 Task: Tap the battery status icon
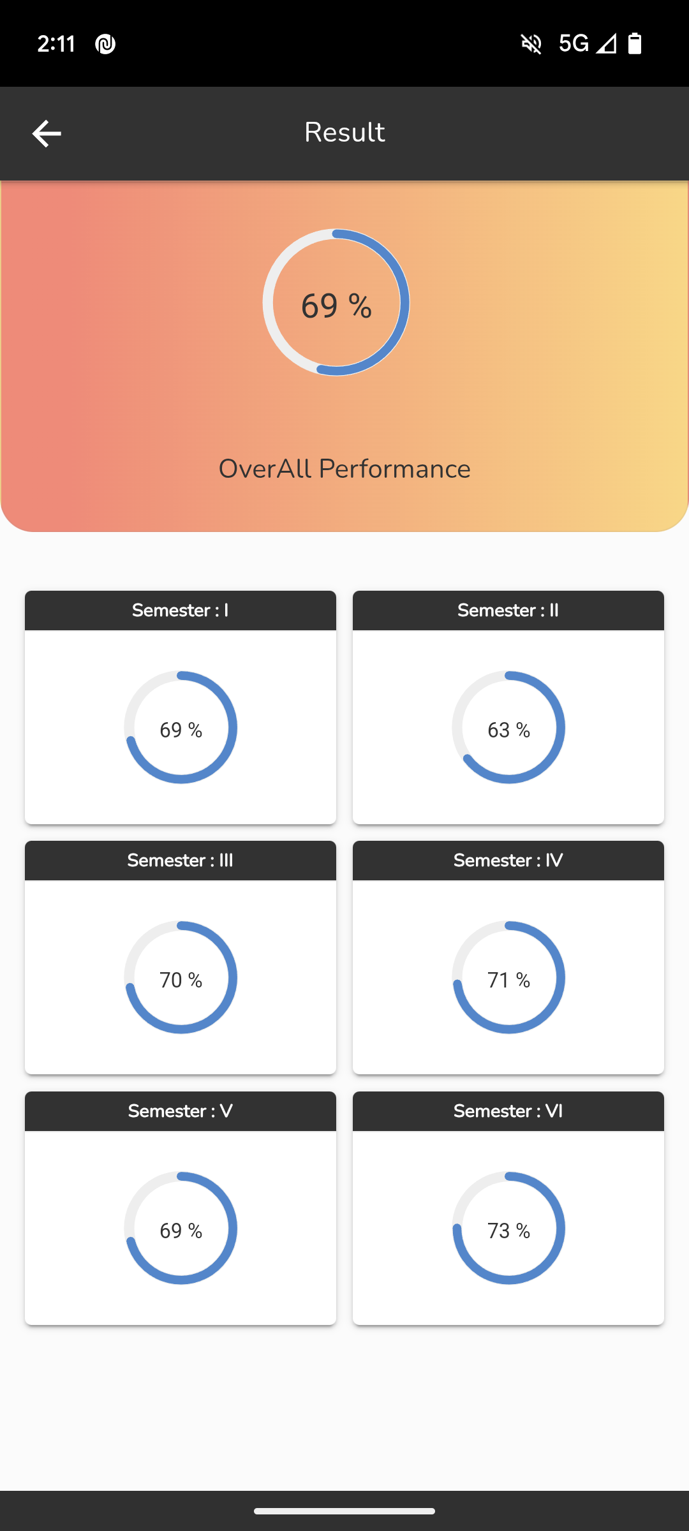(x=635, y=44)
